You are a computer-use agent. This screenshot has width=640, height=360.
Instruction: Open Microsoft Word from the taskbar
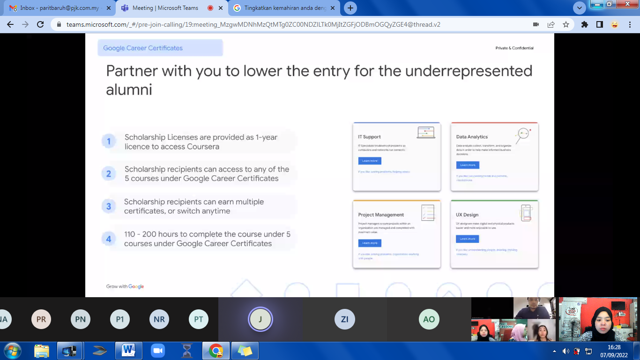point(128,351)
